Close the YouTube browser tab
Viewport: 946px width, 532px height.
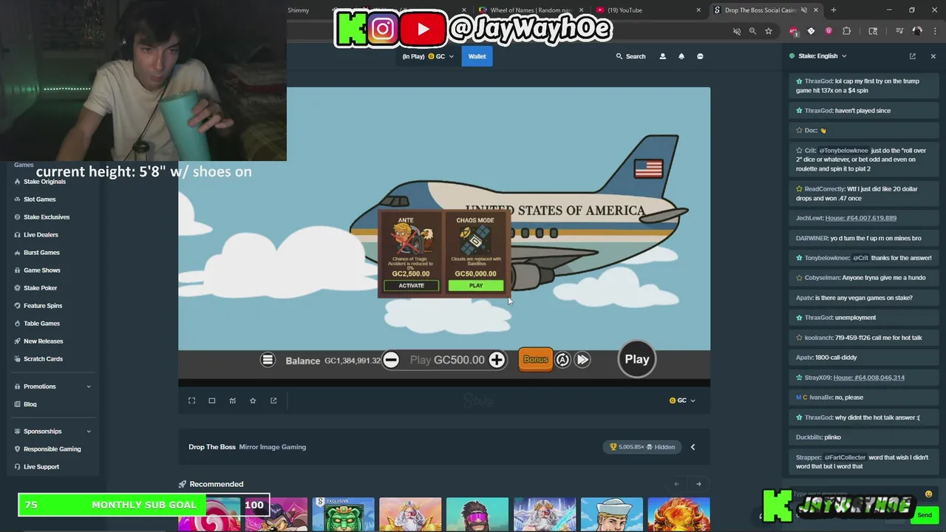pyautogui.click(x=698, y=10)
